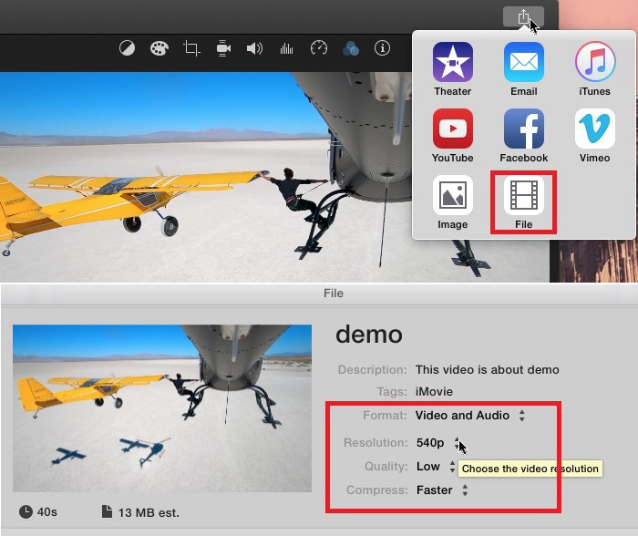Share the movie to iTunes

(594, 68)
